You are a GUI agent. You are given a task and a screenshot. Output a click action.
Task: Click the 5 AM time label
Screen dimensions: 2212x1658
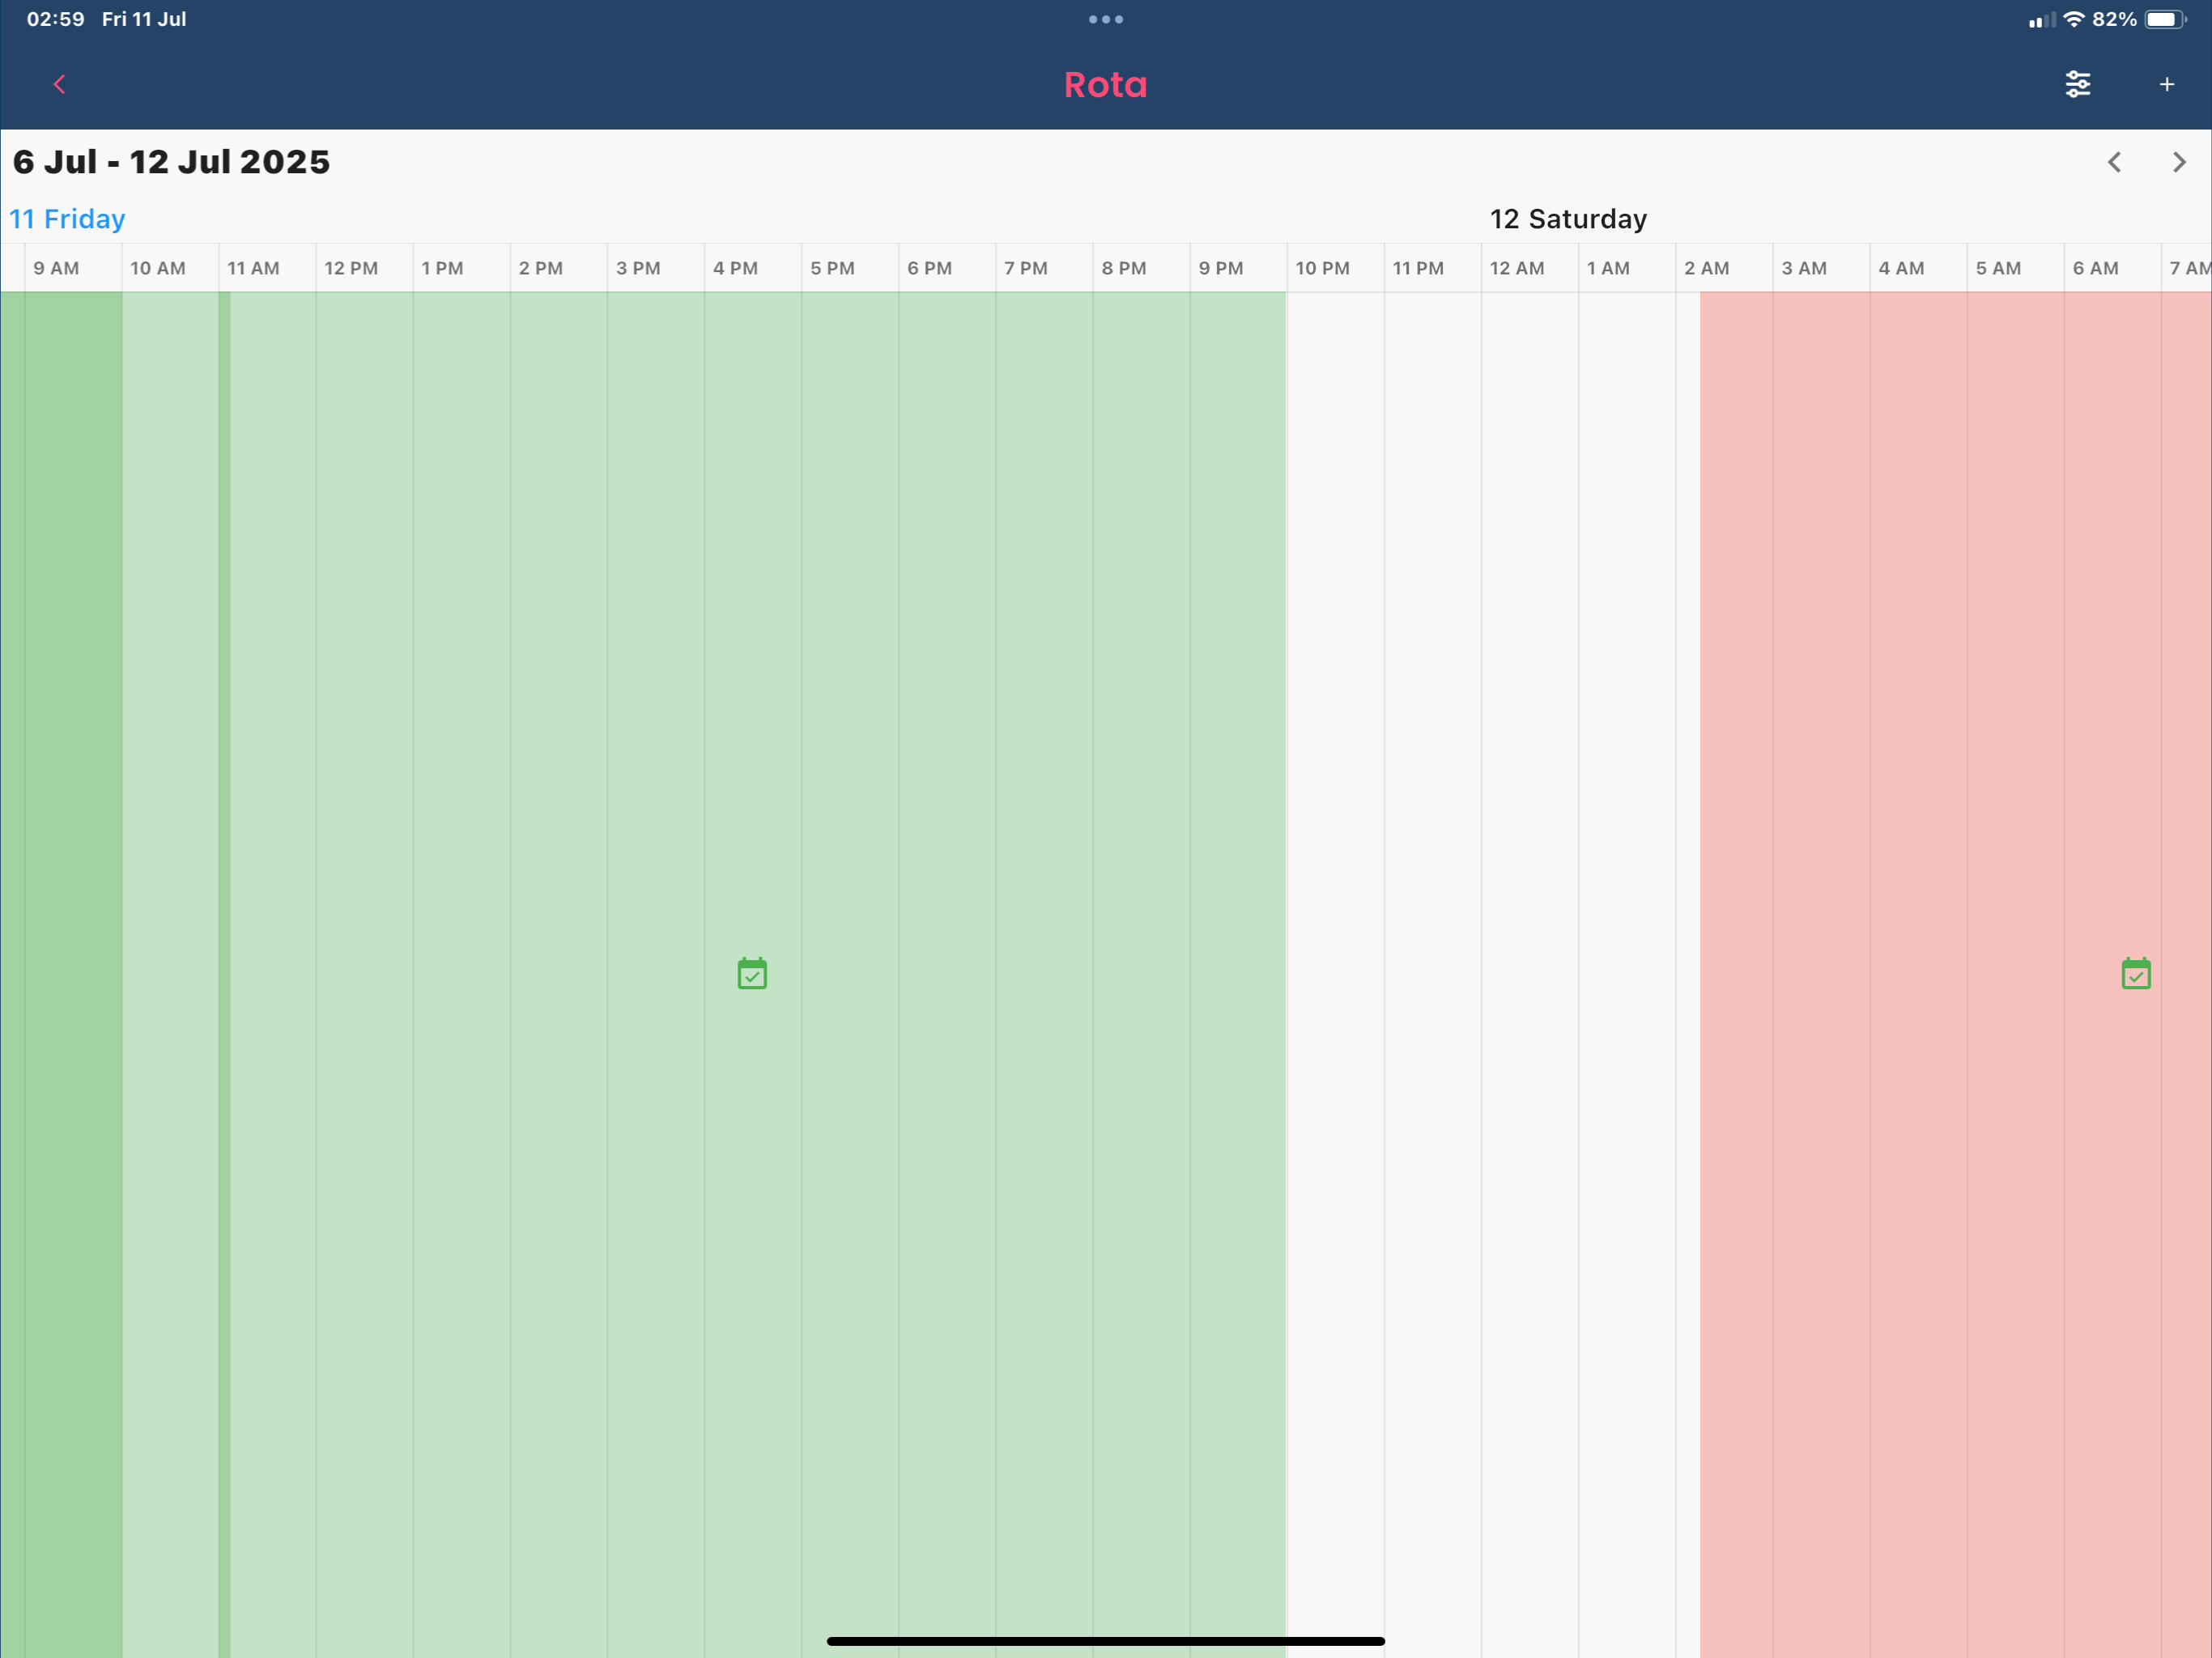pyautogui.click(x=1998, y=268)
